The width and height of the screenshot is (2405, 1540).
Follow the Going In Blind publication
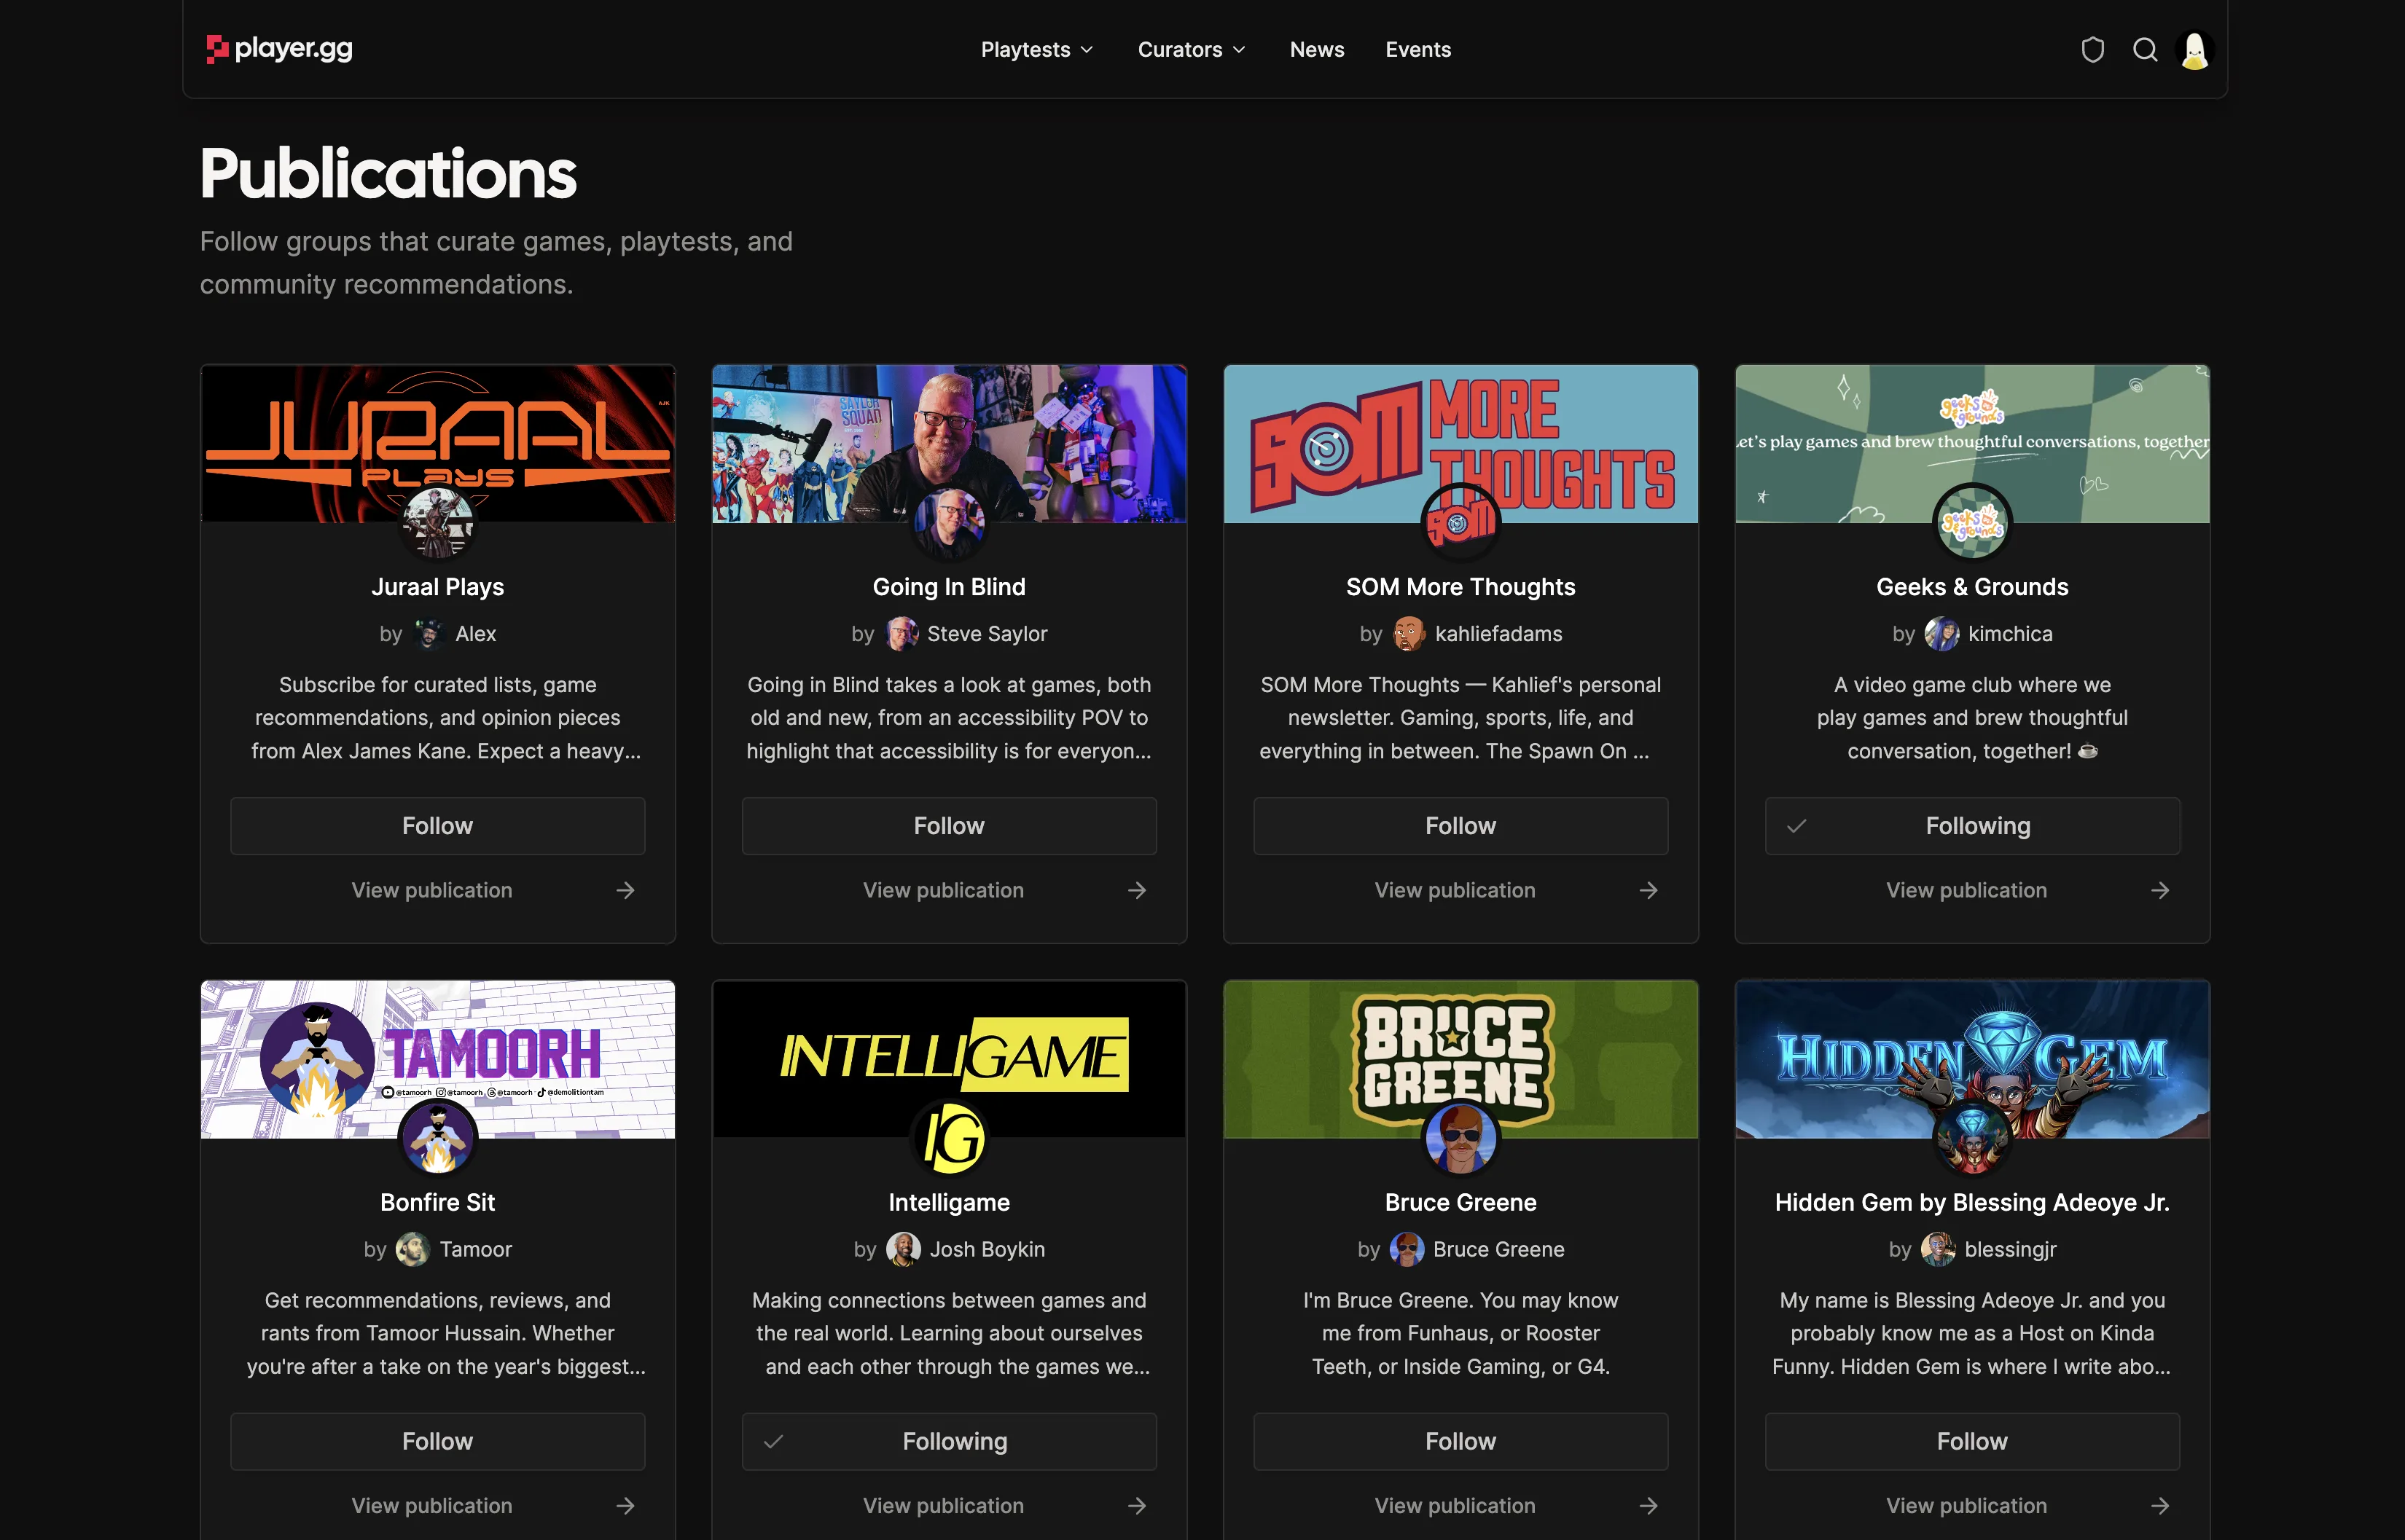click(948, 826)
